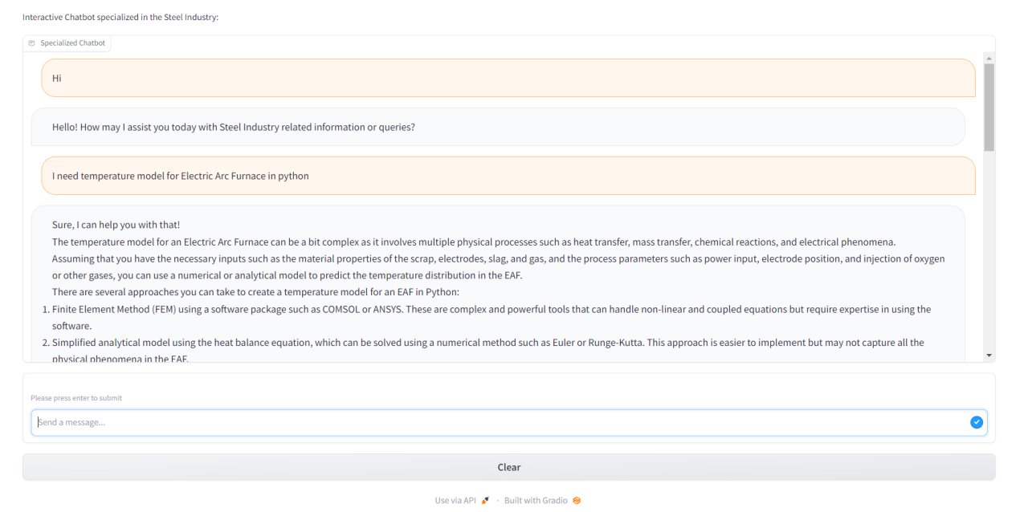Click the Clear button
The width and height of the screenshot is (1028, 512).
point(509,467)
